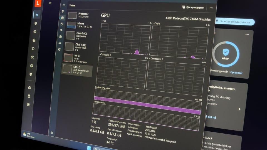
Task: Click the 3D engine utilization graph
Action: [x=125, y=39]
